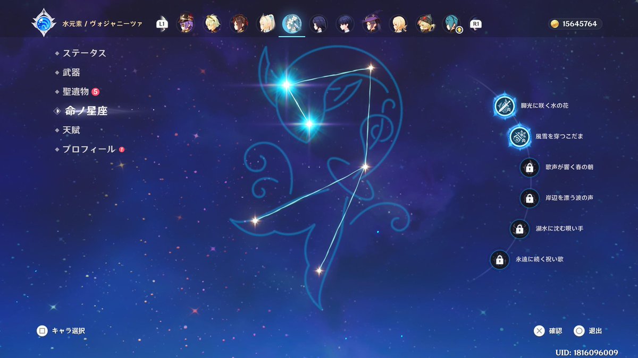The image size is (638, 358).
Task: Click the locked 湖水に沈む唄い手 constellation icon
Action: tap(519, 229)
